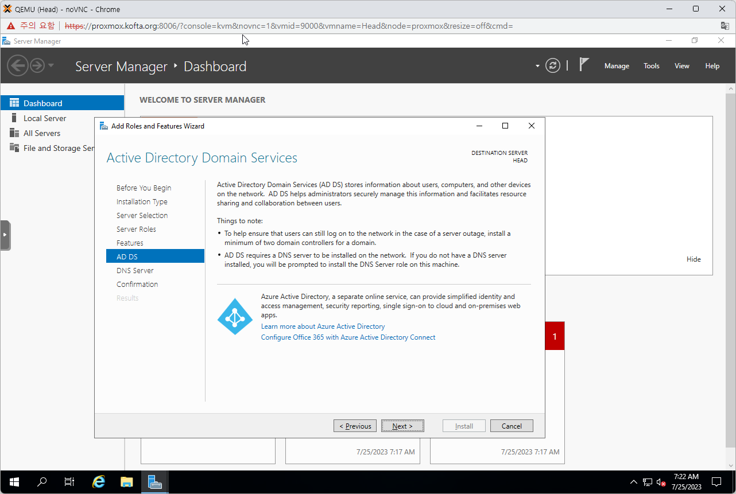Click the Chrome address bar URL
The image size is (736, 494).
click(x=287, y=26)
